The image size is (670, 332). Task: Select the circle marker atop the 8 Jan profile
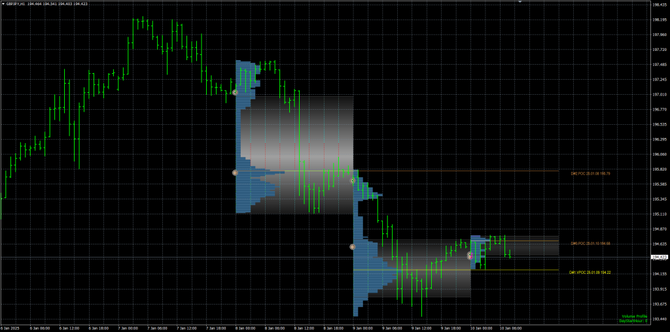[235, 92]
